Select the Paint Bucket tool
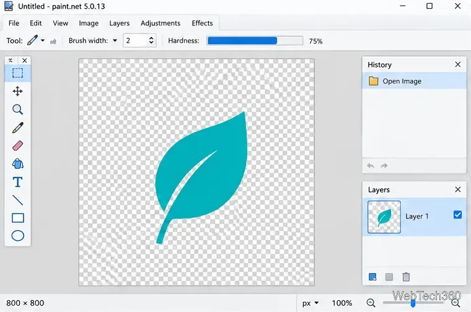Viewport: 471px width, 312px height. point(18,164)
